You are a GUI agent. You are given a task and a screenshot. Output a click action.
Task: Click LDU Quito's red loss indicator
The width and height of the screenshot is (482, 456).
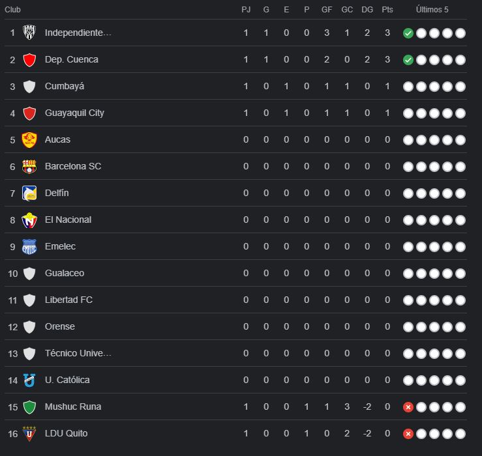408,434
